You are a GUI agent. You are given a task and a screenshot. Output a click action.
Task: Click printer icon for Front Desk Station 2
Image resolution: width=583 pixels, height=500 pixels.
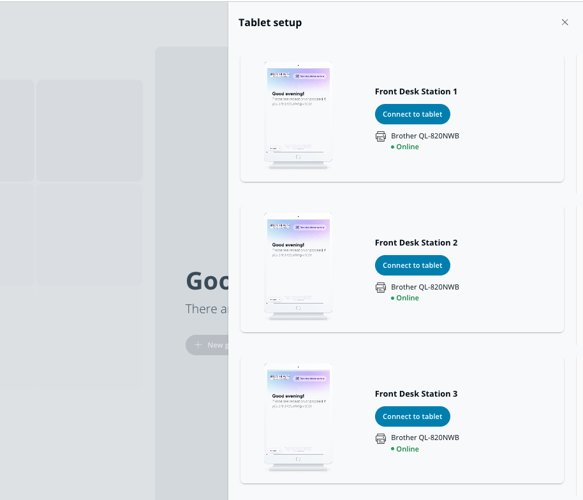coord(381,287)
